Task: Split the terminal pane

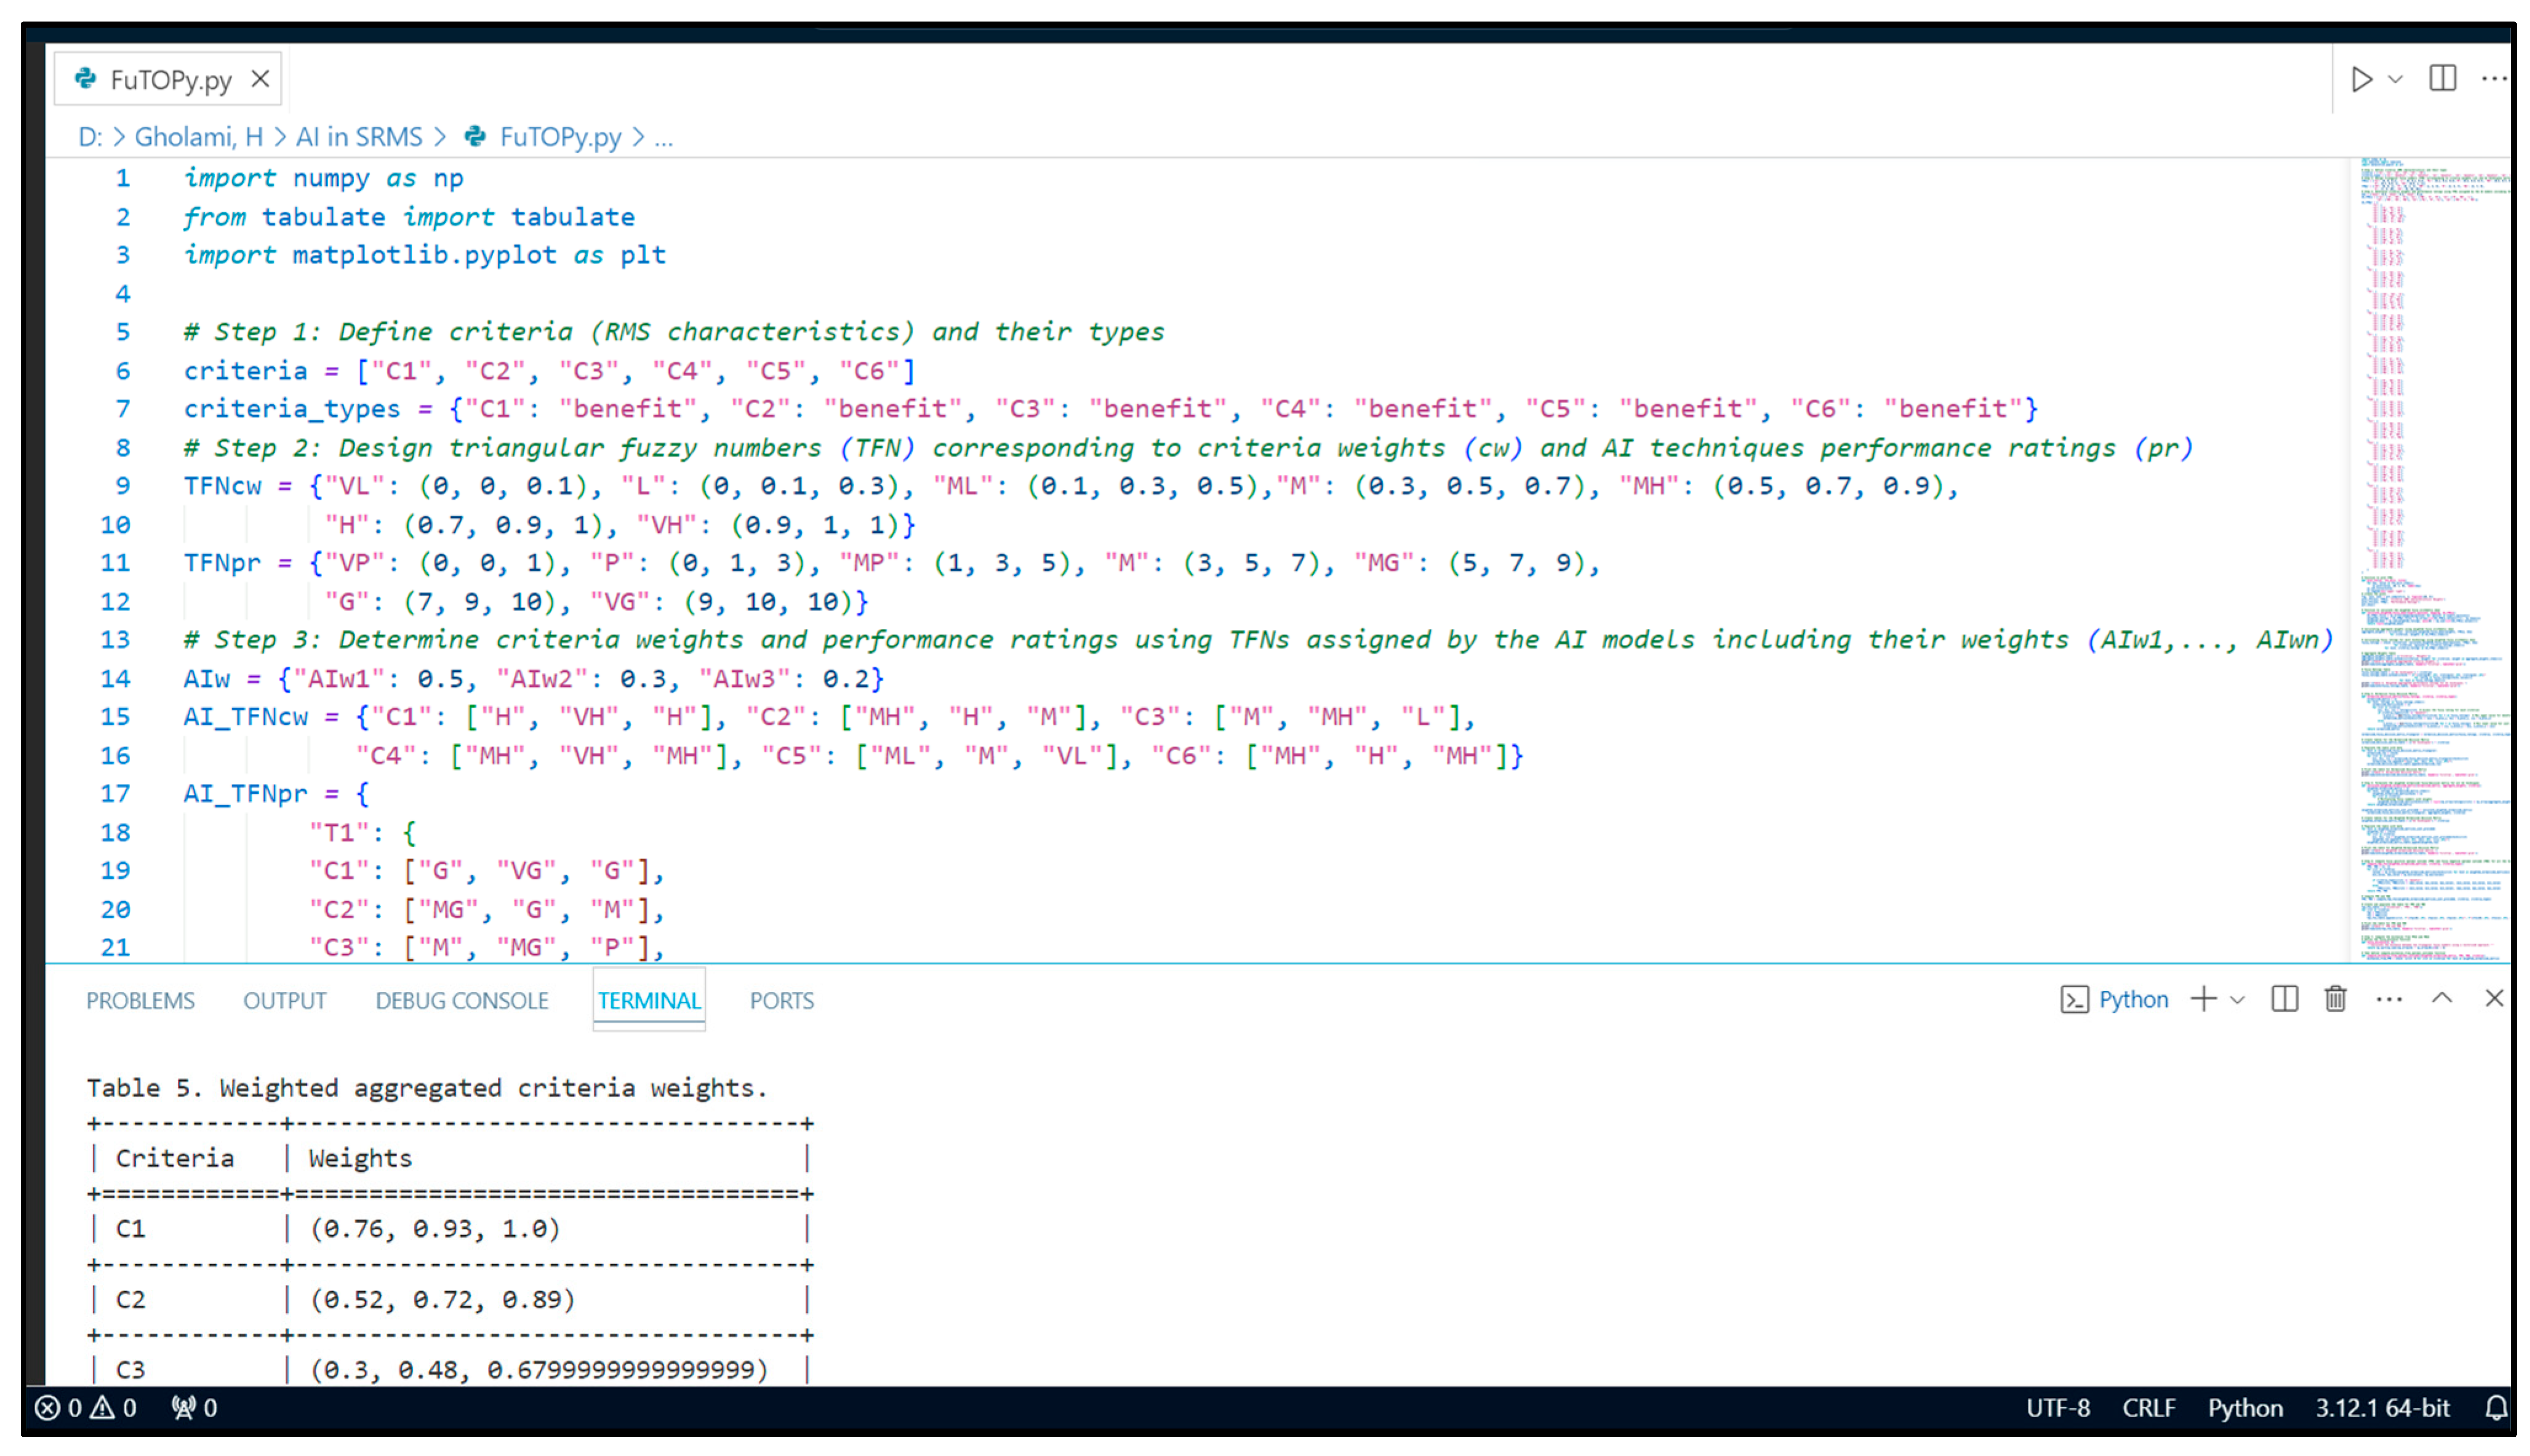Action: 2284,999
